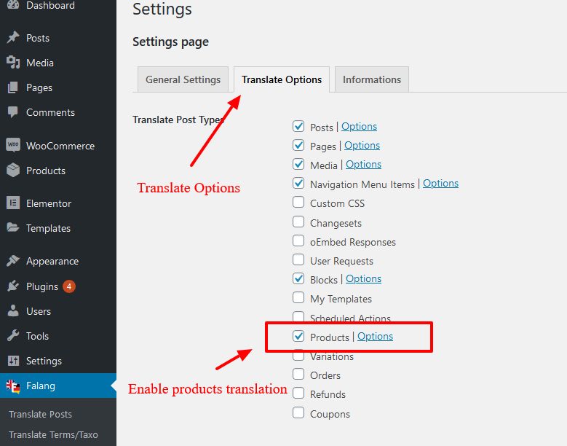Click the Falang flag icon
The width and height of the screenshot is (567, 446).
[x=13, y=386]
